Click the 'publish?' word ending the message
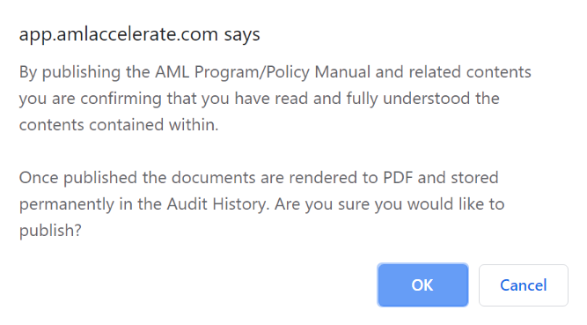The image size is (587, 325). [x=50, y=231]
